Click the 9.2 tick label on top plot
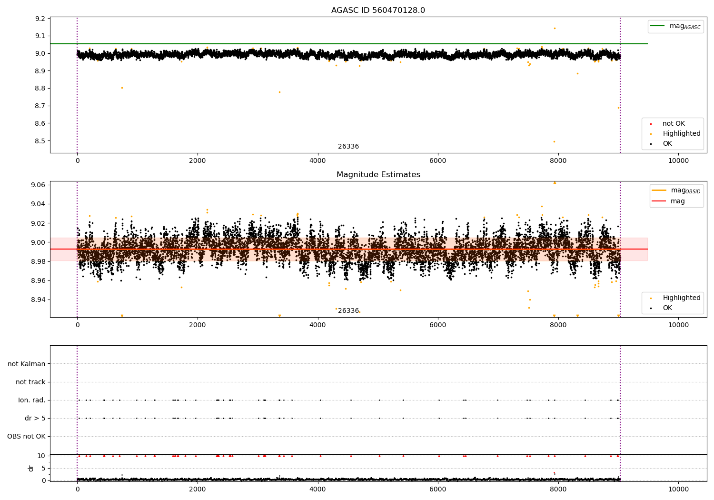The image size is (714, 500). pyautogui.click(x=40, y=19)
